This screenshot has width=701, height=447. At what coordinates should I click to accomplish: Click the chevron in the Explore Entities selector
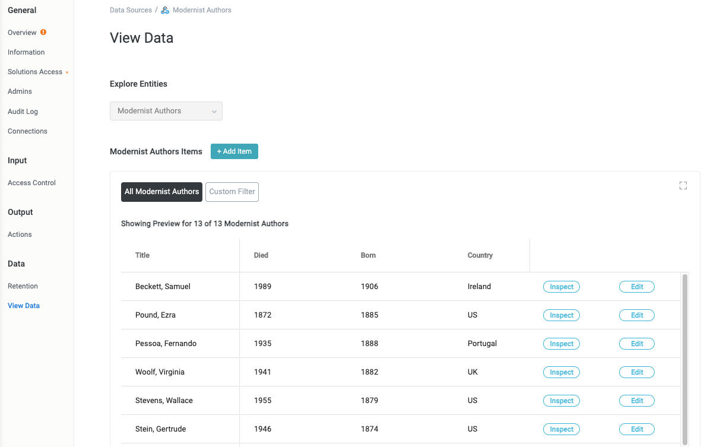click(214, 111)
